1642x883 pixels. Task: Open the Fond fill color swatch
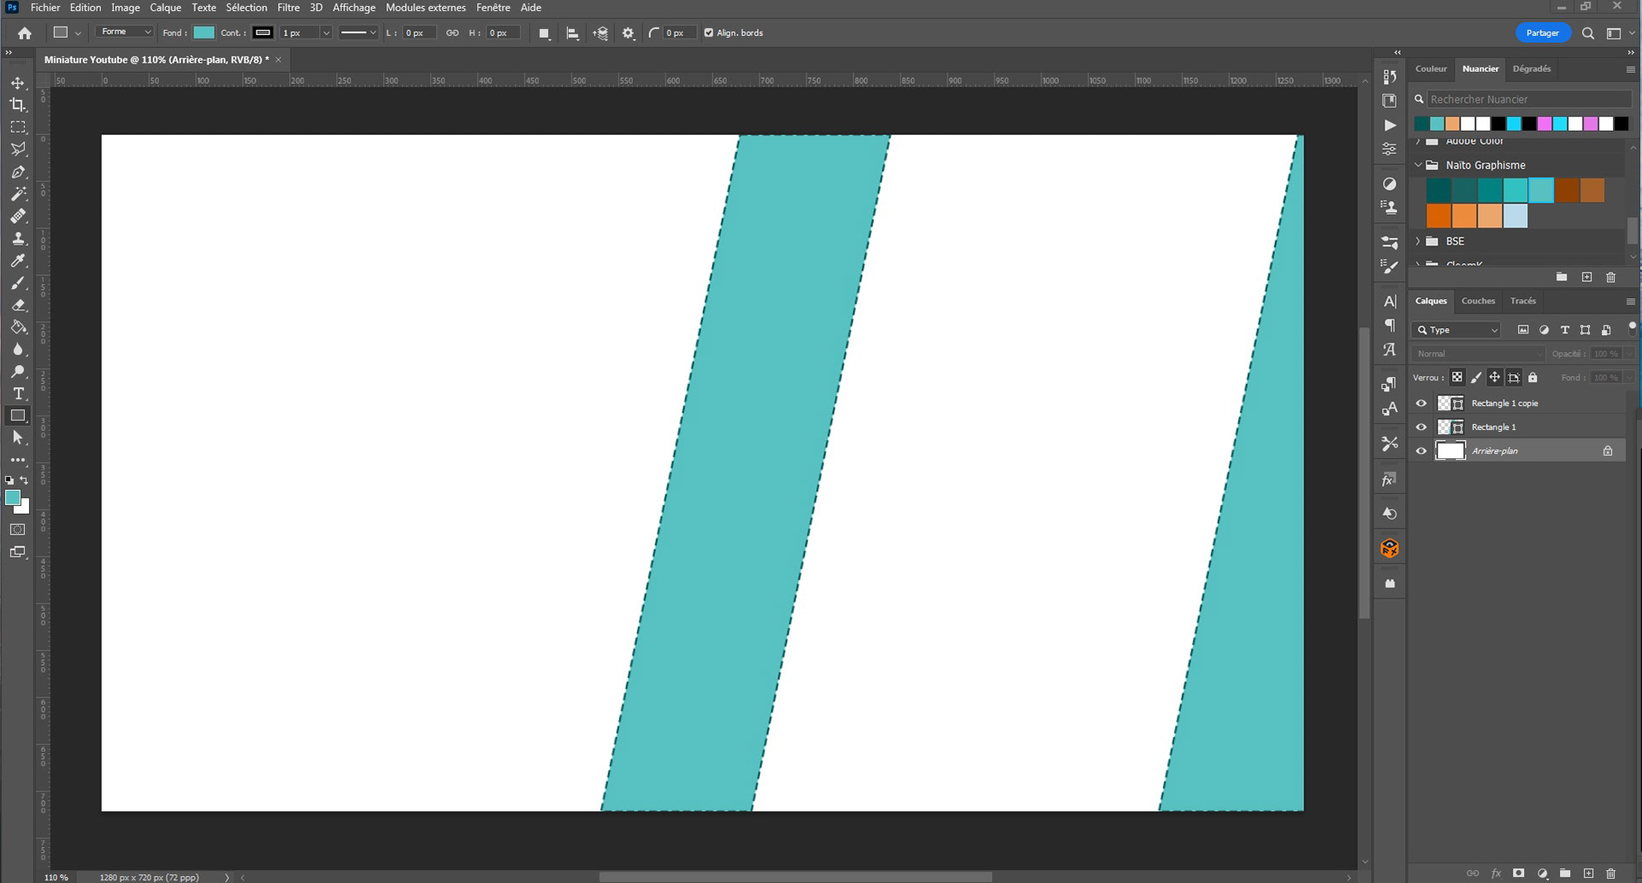pyautogui.click(x=204, y=33)
